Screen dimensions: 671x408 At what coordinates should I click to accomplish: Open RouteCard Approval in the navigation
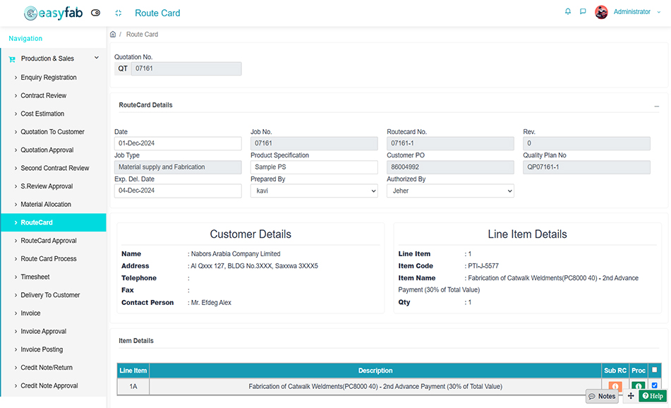tap(49, 241)
